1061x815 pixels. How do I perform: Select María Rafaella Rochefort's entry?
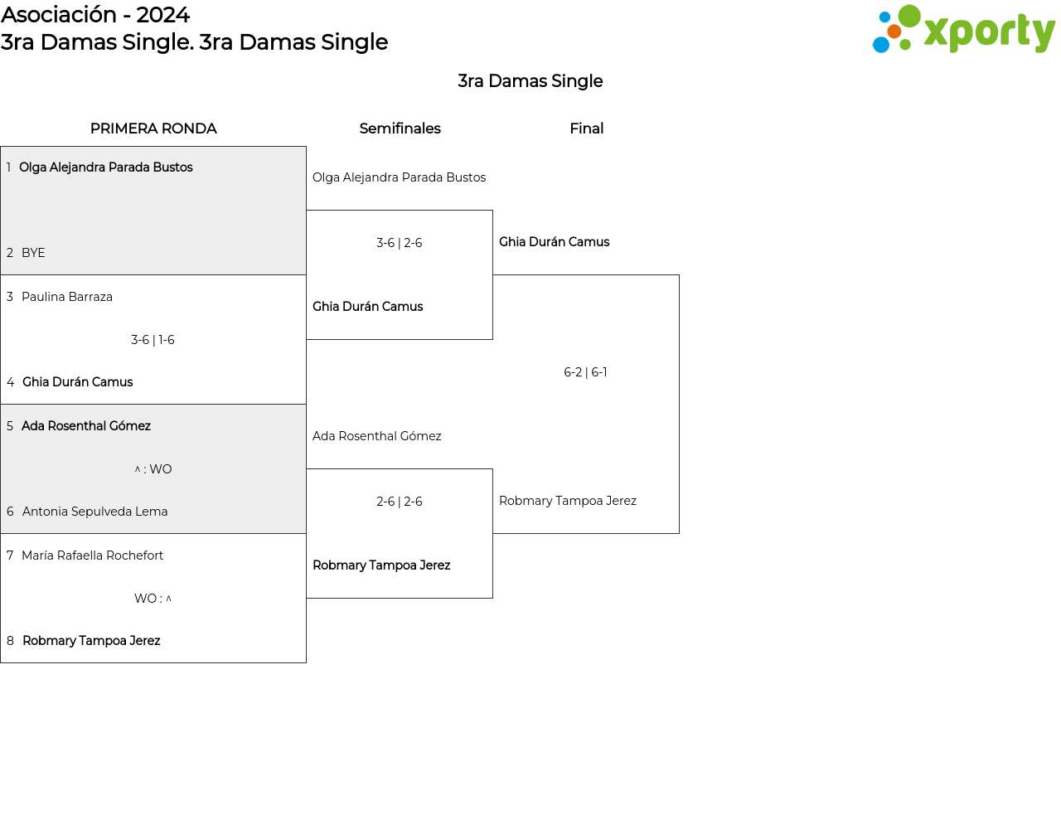pyautogui.click(x=93, y=555)
